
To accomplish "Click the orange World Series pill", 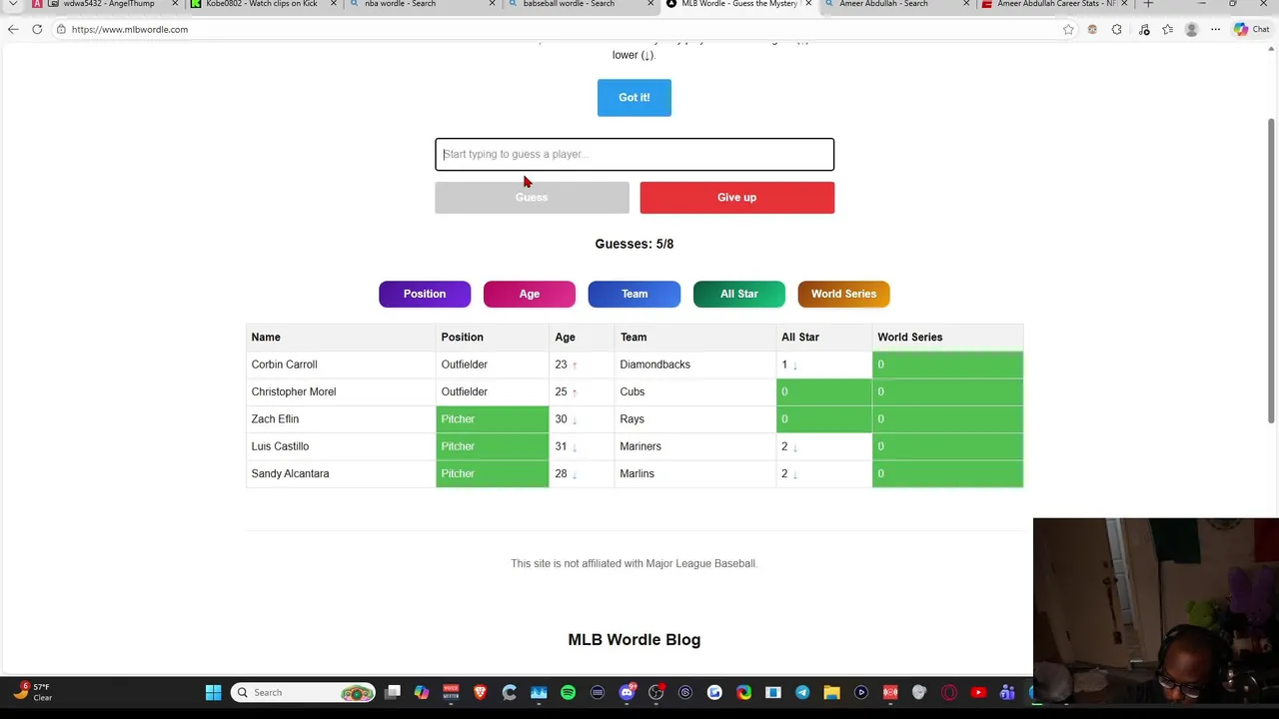I will [x=843, y=294].
